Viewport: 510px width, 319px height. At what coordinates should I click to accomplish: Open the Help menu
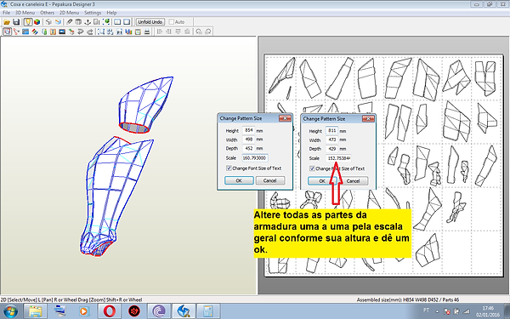(x=111, y=13)
